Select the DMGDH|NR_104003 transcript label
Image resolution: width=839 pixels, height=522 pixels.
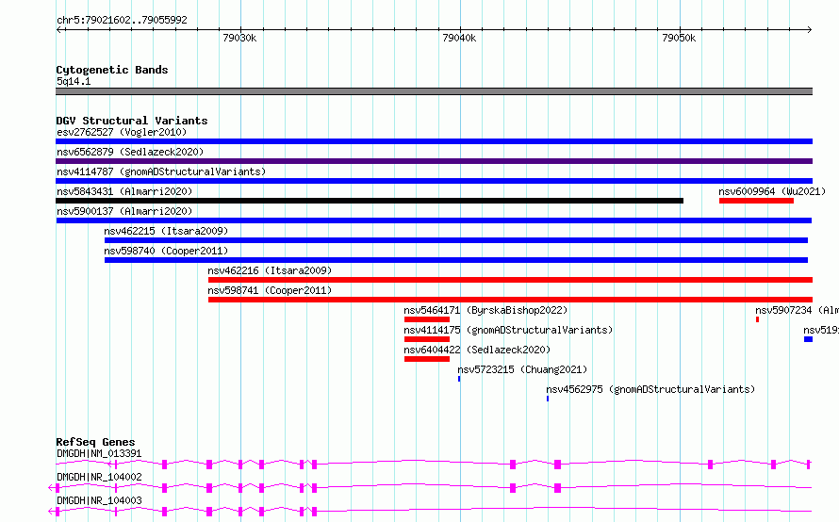pyautogui.click(x=100, y=500)
